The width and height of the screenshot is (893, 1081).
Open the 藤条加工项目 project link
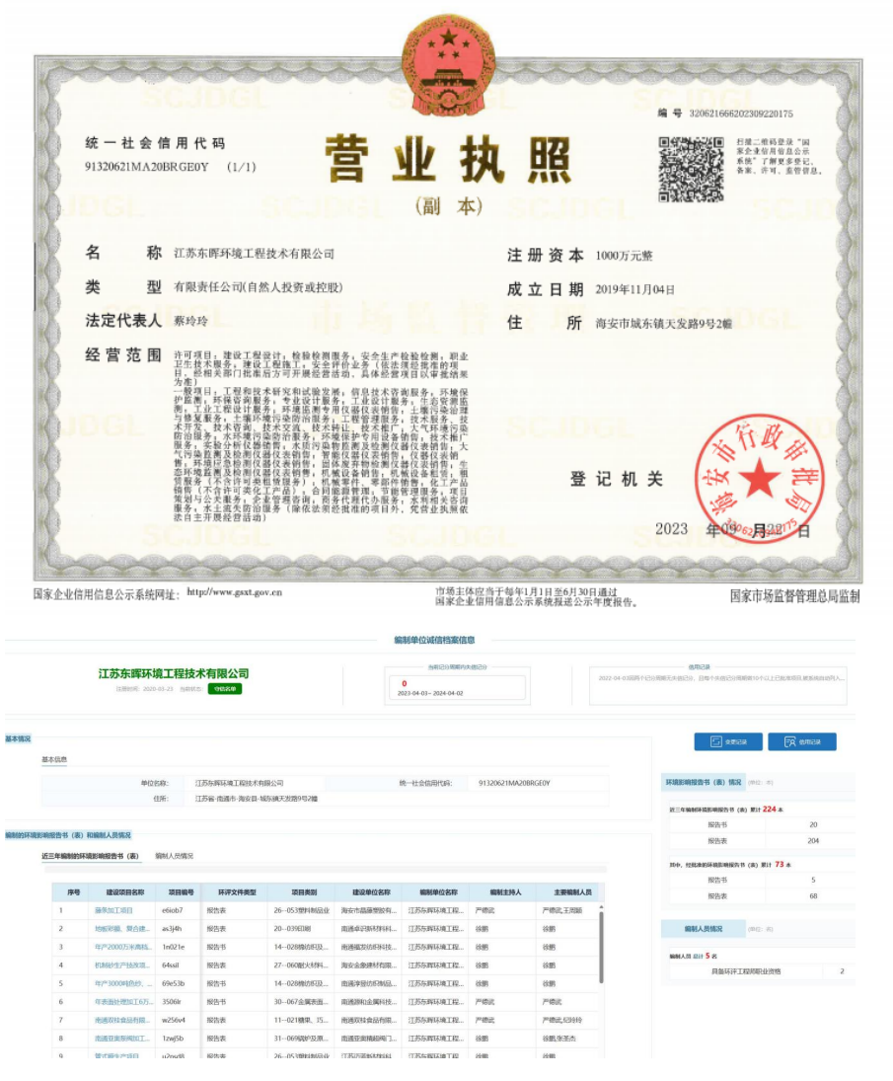point(112,909)
